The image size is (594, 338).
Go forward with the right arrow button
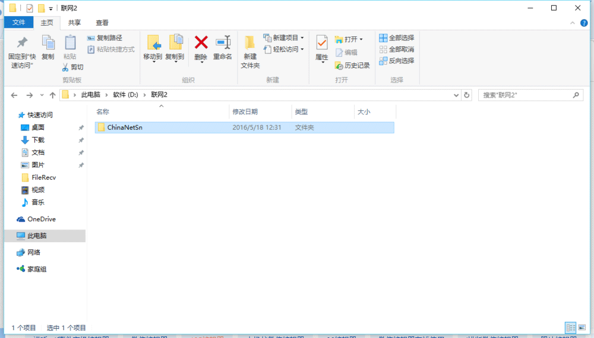pyautogui.click(x=29, y=95)
